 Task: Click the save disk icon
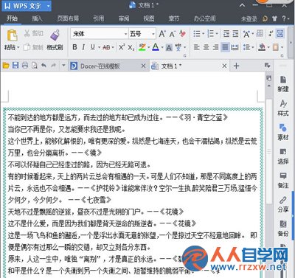(15, 66)
